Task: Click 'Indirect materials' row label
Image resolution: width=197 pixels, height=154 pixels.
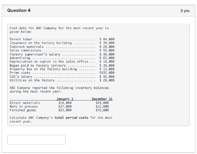Action: click(x=26, y=47)
